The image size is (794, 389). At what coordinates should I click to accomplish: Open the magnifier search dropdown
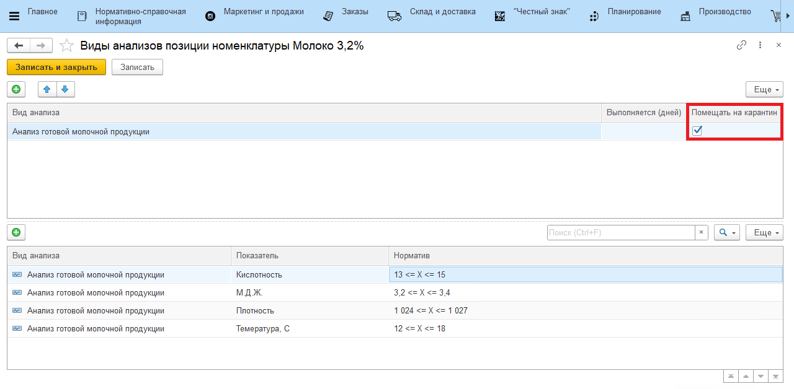click(726, 233)
